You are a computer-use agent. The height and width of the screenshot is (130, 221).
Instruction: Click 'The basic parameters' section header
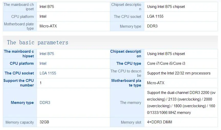tap(38, 42)
